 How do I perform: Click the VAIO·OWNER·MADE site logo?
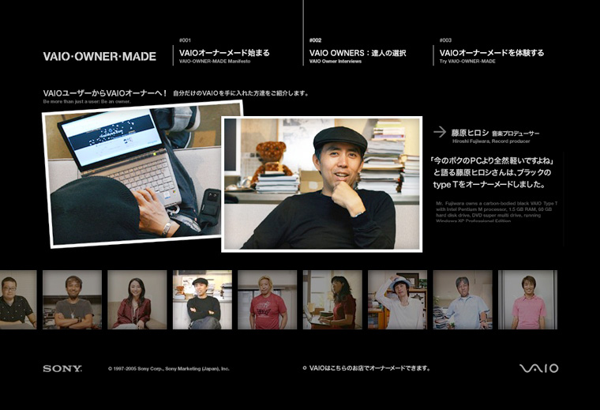(x=99, y=57)
